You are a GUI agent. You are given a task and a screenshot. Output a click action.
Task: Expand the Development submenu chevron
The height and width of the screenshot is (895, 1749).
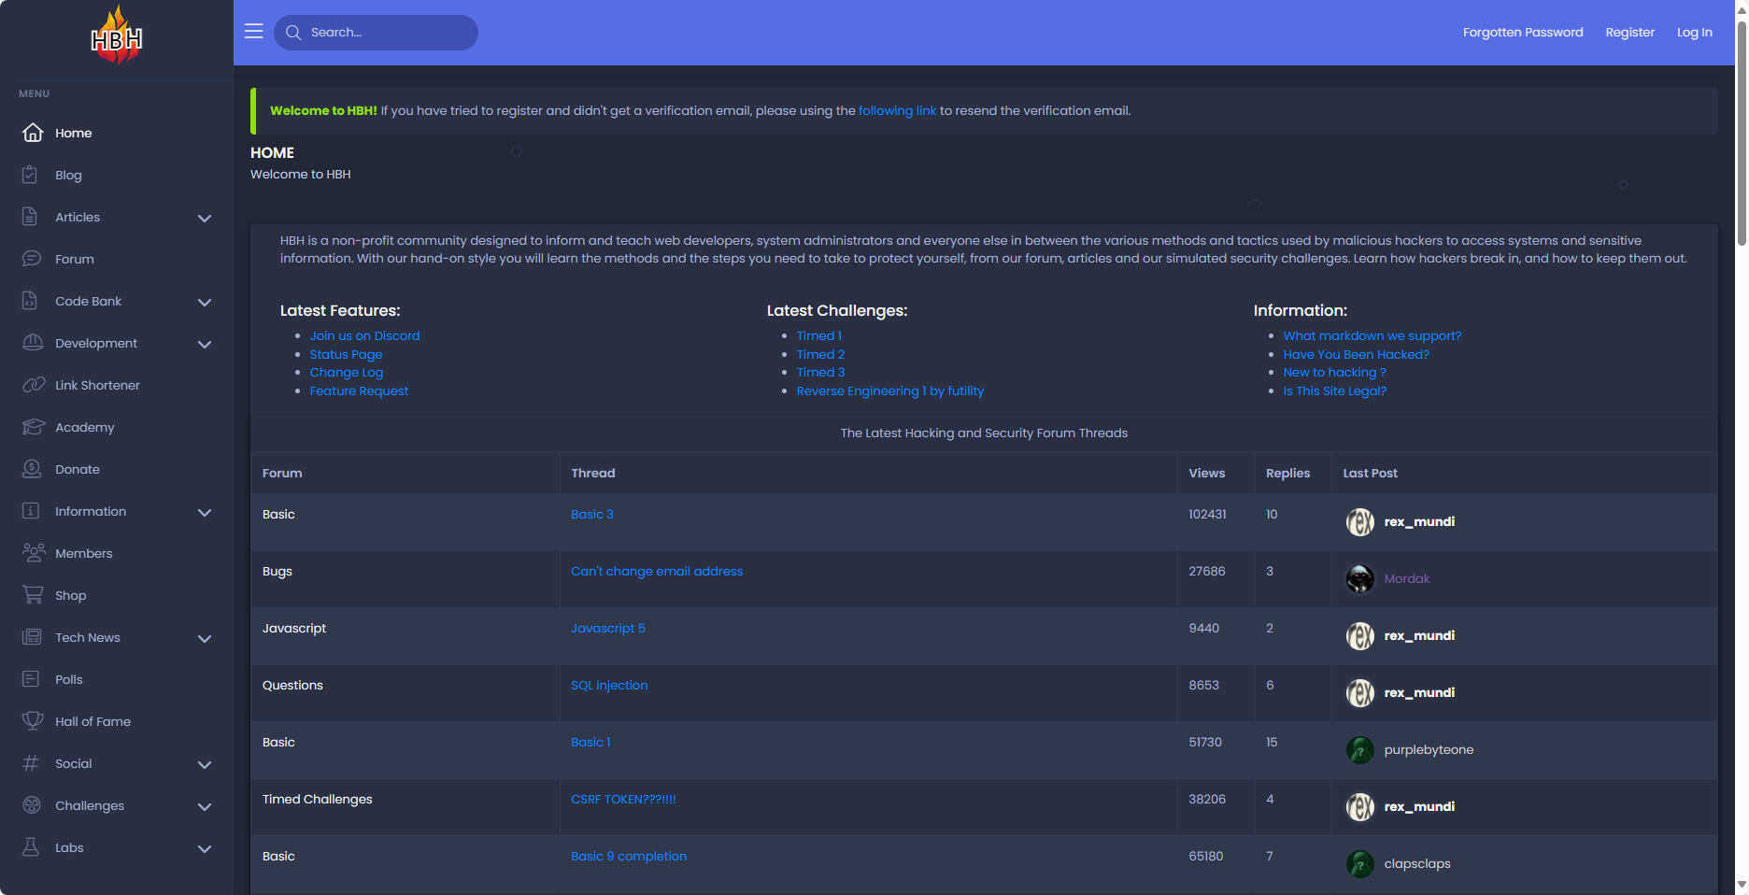pyautogui.click(x=205, y=344)
